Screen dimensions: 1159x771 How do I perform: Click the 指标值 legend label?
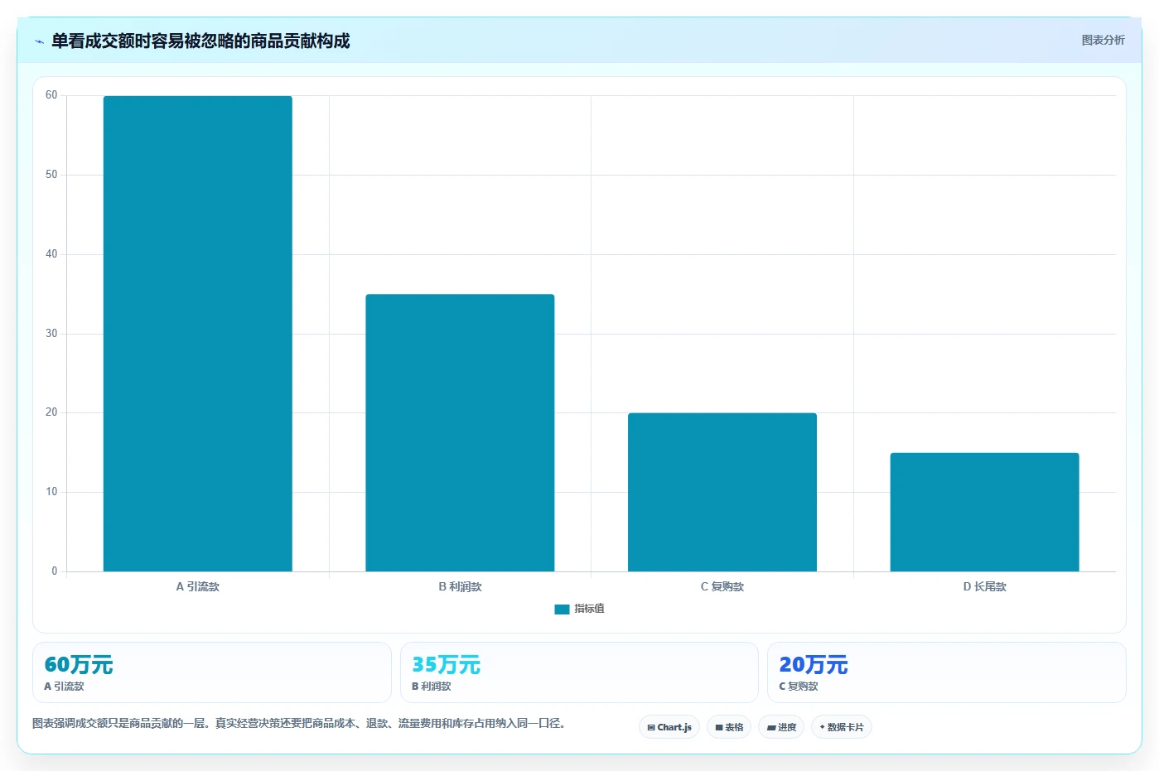tap(589, 609)
